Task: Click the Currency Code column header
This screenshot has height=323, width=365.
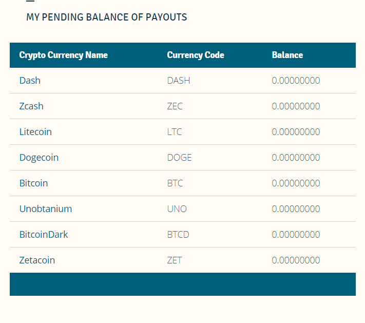Action: click(x=196, y=55)
